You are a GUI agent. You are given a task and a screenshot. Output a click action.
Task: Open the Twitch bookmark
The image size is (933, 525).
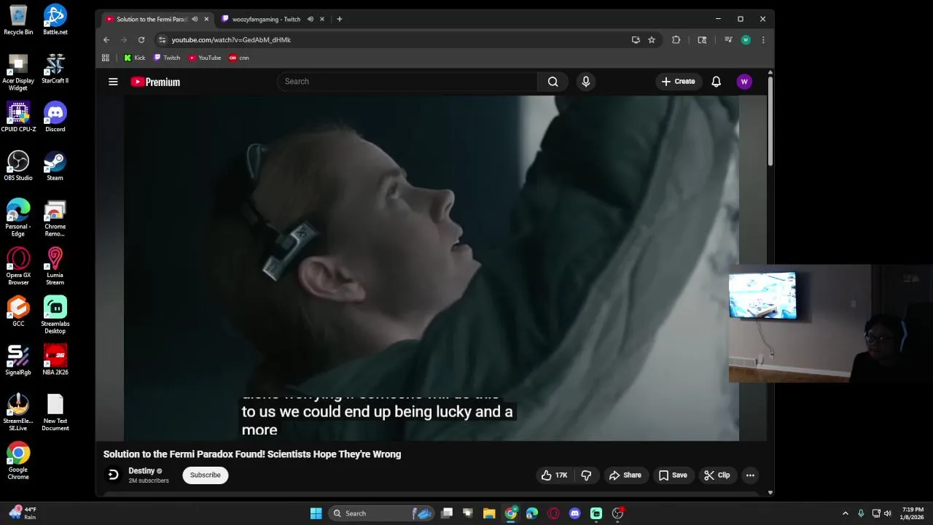tap(167, 58)
